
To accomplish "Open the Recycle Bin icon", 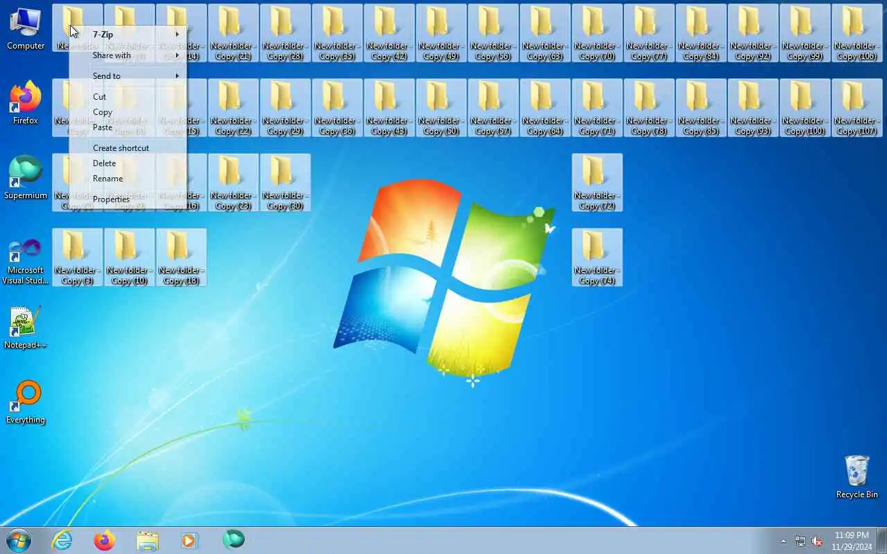I will (857, 477).
